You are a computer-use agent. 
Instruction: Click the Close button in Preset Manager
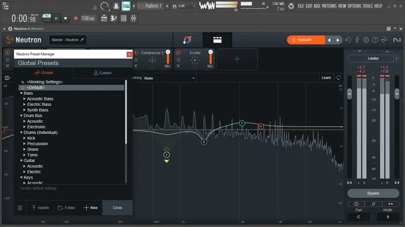click(117, 208)
